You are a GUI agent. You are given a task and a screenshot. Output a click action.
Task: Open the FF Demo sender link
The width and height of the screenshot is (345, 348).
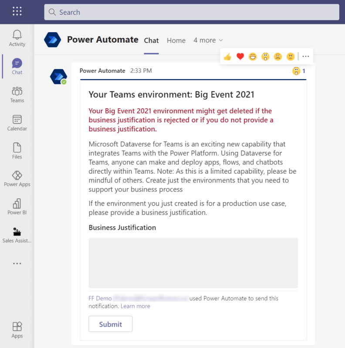point(100,298)
